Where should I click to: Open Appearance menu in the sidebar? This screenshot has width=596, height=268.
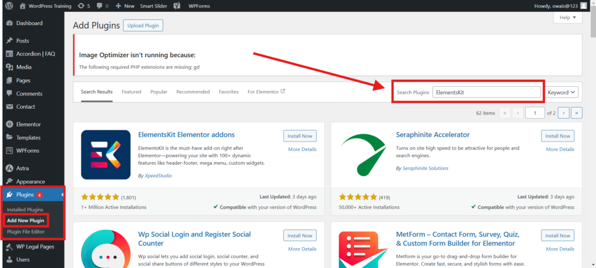point(30,181)
